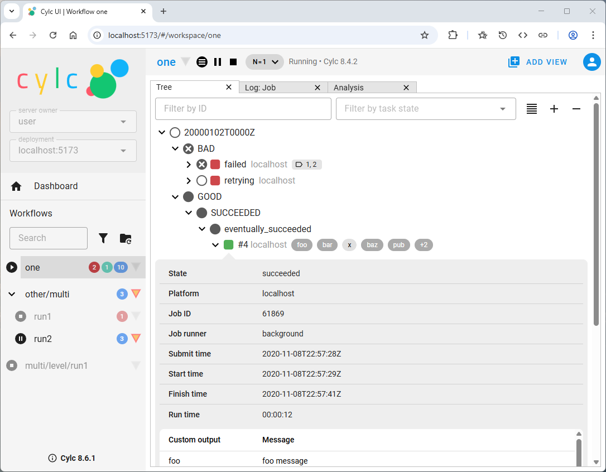
Task: Open the workflow filter icon in the sidebar
Action: tap(103, 238)
